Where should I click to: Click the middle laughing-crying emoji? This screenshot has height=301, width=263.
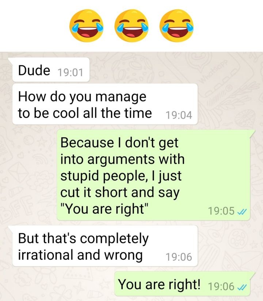point(131,26)
